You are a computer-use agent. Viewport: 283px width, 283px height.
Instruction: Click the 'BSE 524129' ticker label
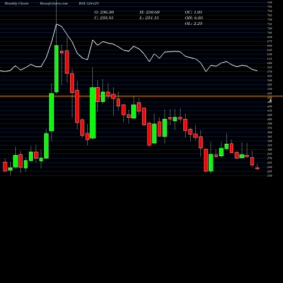[89, 3]
